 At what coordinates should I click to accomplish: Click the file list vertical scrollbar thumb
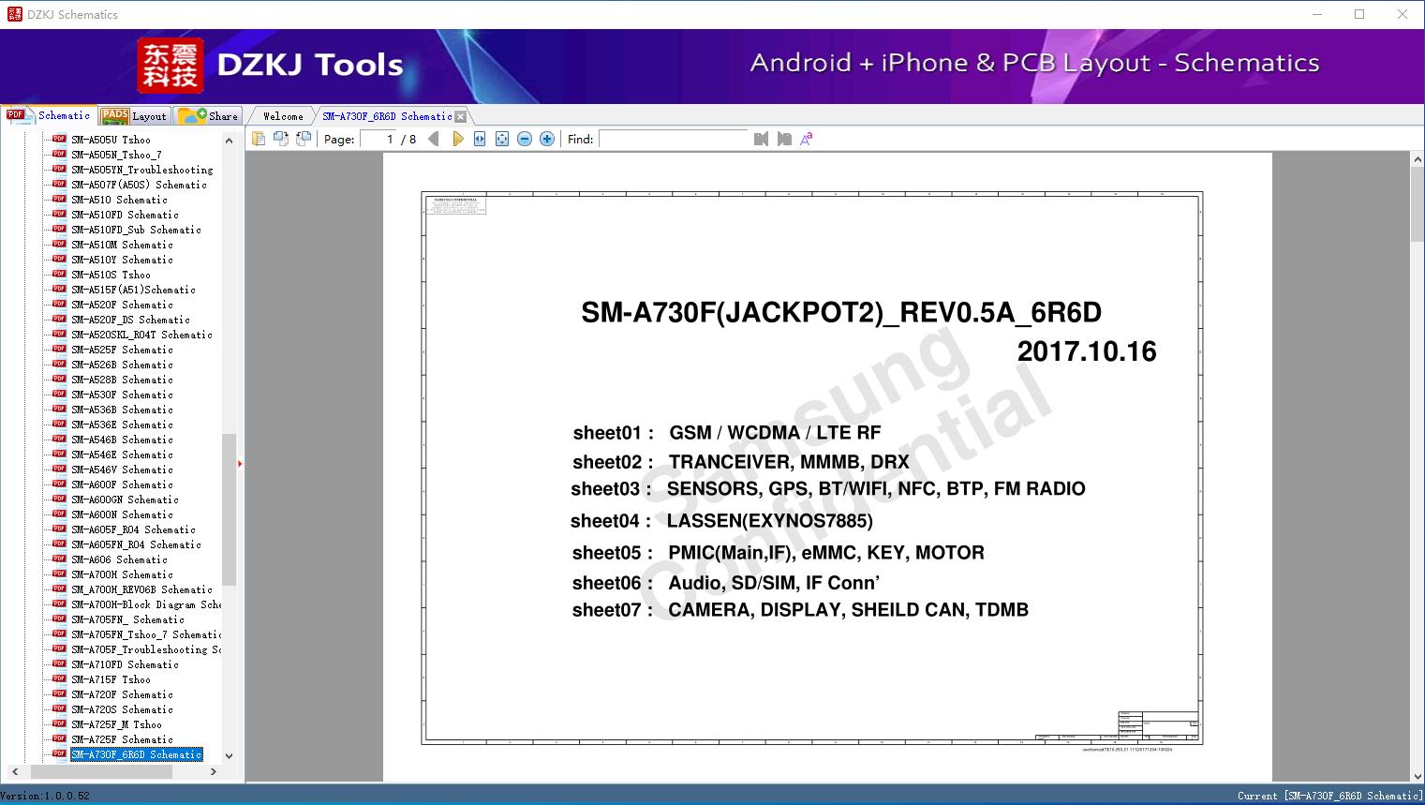pos(229,510)
